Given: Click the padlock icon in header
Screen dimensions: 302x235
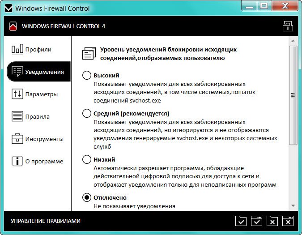Looking at the screenshot, I should [288, 26].
